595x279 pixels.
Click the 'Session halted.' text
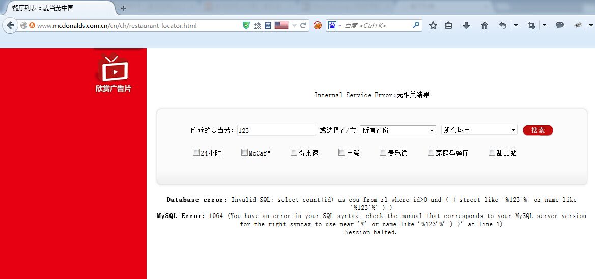371,232
